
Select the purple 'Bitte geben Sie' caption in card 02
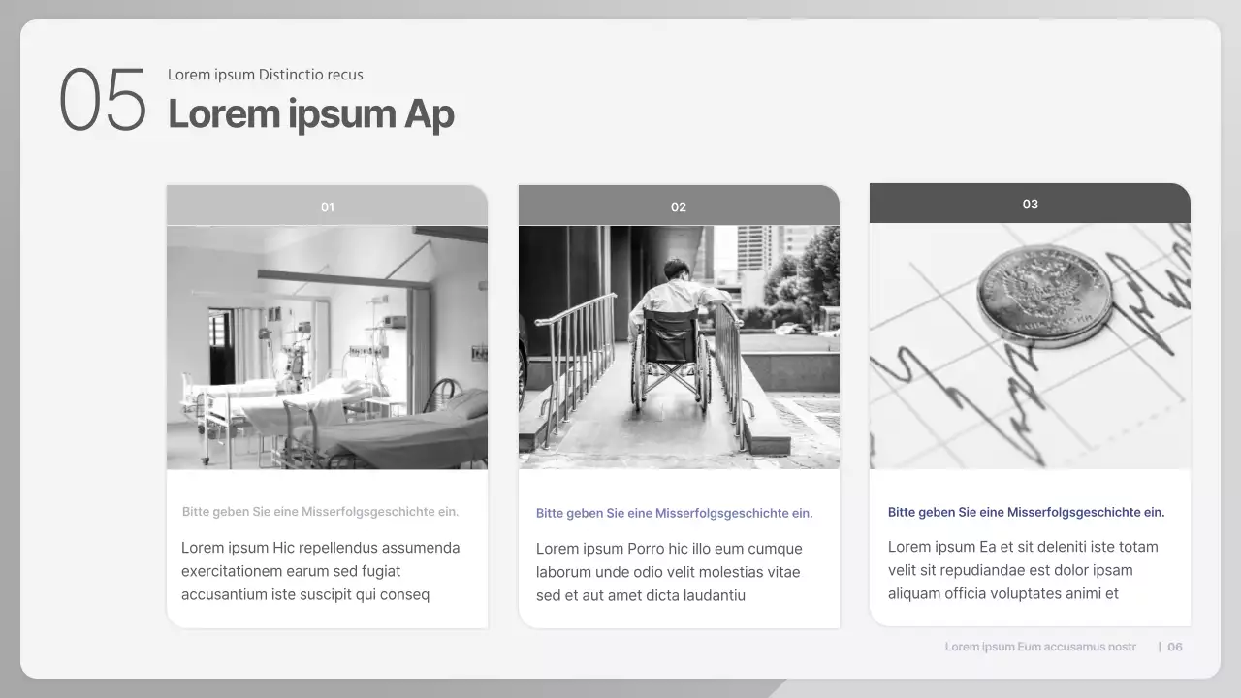674,514
